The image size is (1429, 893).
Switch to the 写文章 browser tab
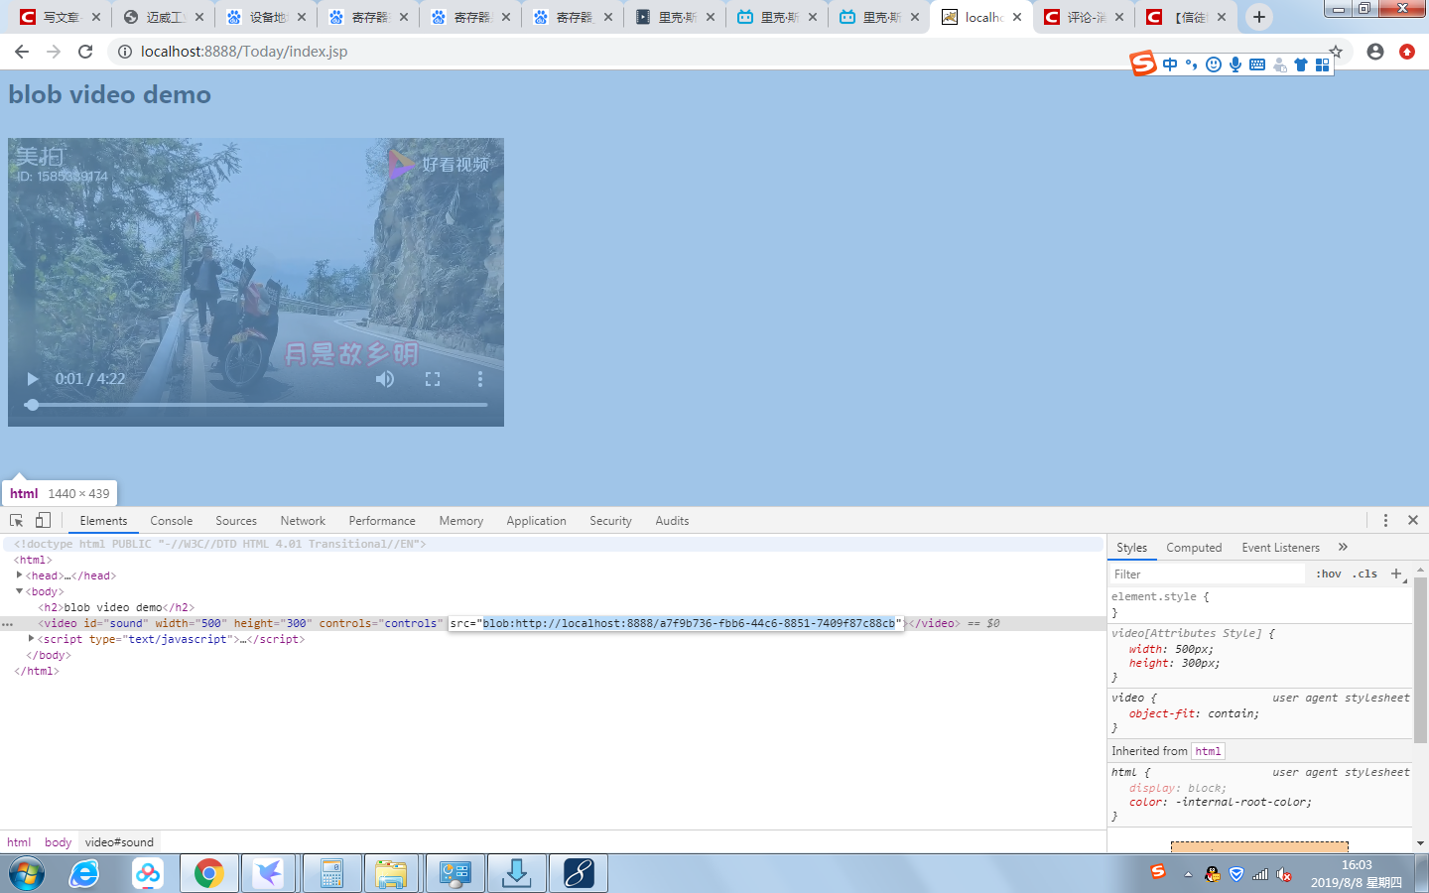click(60, 17)
